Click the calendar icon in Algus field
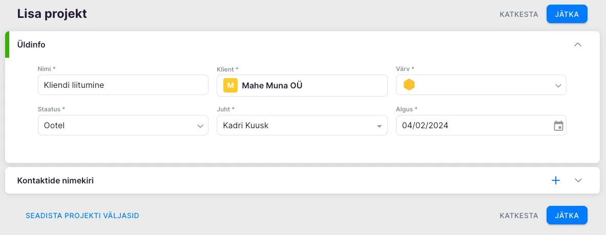 pos(558,125)
